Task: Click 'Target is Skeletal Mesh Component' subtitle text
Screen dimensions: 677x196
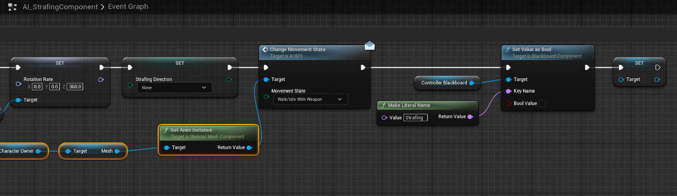Action: pos(207,137)
